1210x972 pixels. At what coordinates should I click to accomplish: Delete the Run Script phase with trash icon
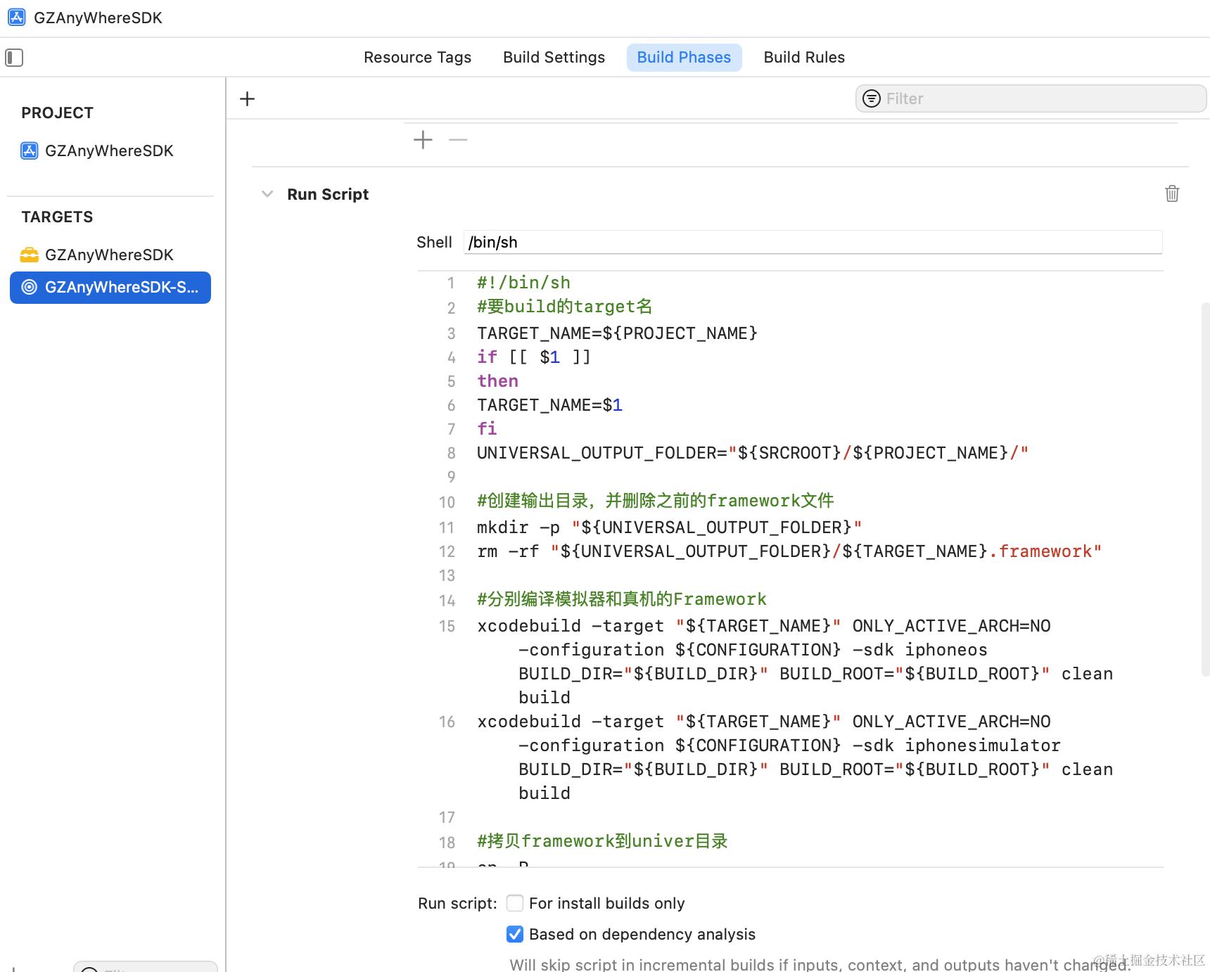coord(1171,193)
